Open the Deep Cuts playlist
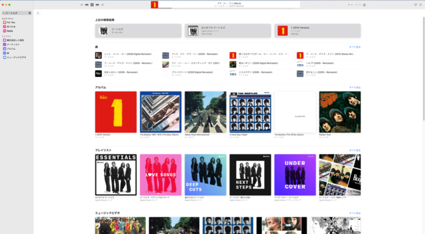Viewport: 425px width, 234px height. 205,175
